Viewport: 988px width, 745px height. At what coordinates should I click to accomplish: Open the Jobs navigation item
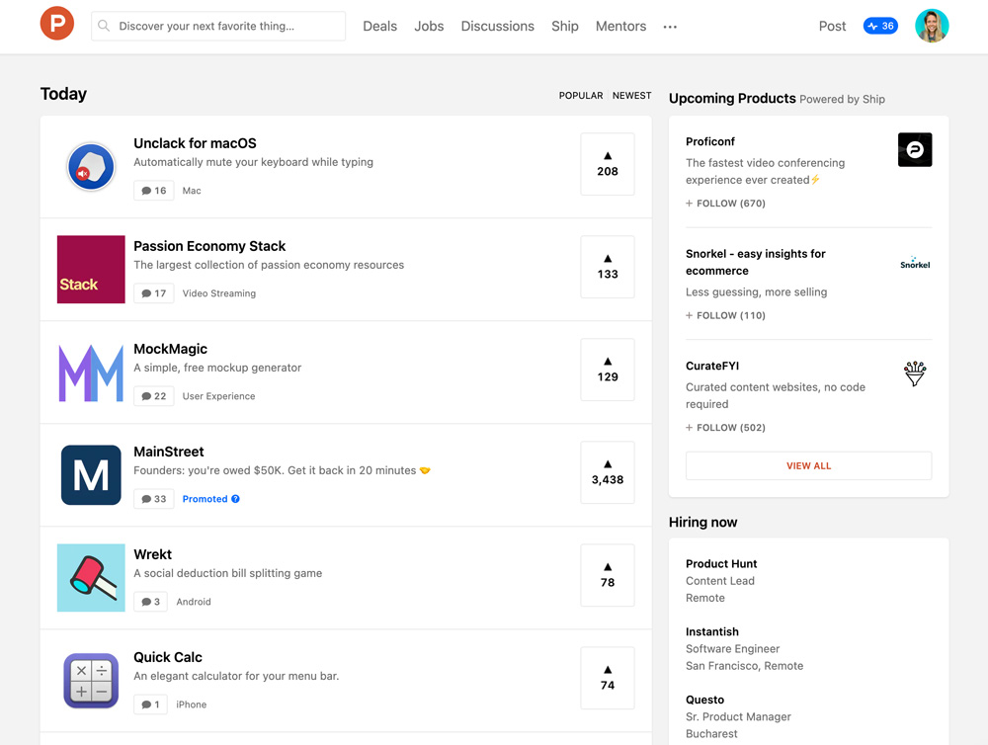coord(429,26)
